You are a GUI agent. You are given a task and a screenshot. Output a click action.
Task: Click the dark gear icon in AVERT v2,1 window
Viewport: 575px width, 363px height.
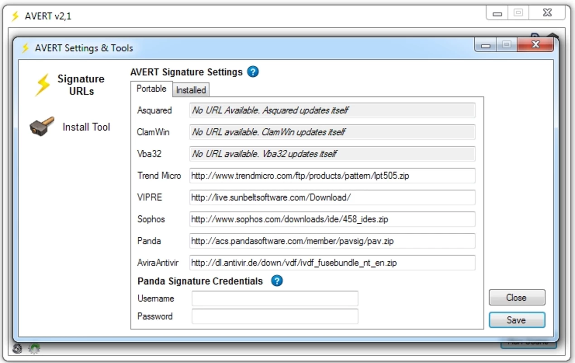click(x=18, y=348)
